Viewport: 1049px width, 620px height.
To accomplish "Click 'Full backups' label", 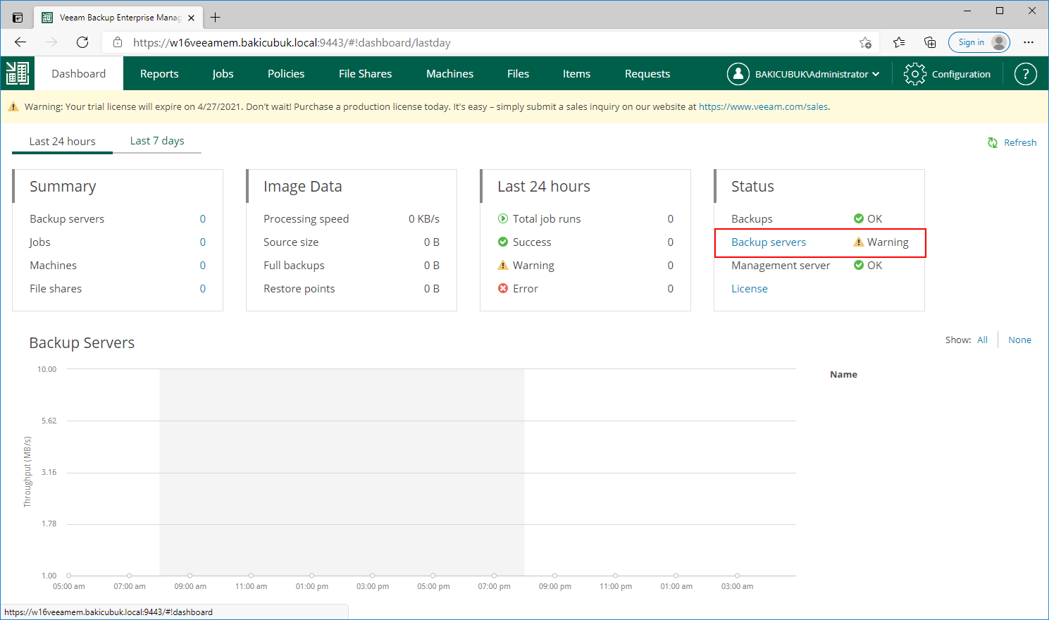I will (x=294, y=265).
